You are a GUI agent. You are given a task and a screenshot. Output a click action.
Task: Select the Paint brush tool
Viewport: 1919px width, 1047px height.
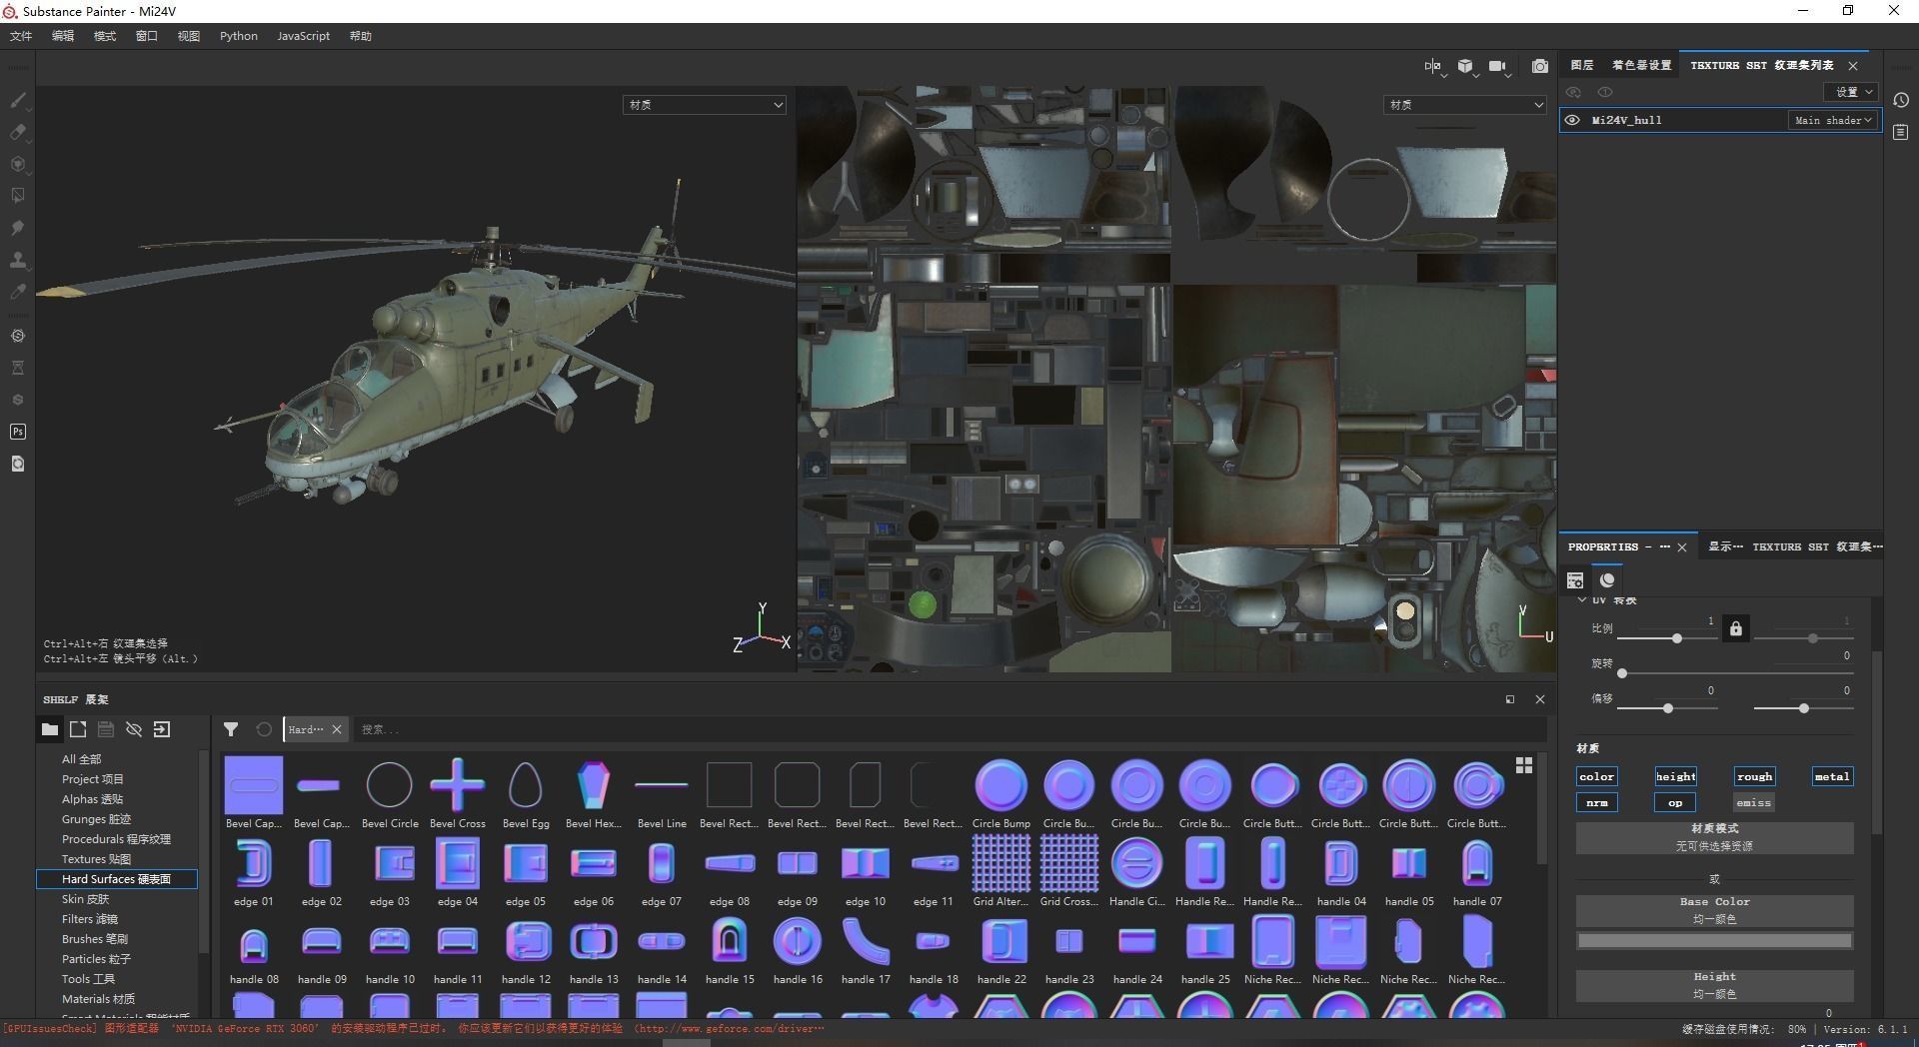[18, 100]
